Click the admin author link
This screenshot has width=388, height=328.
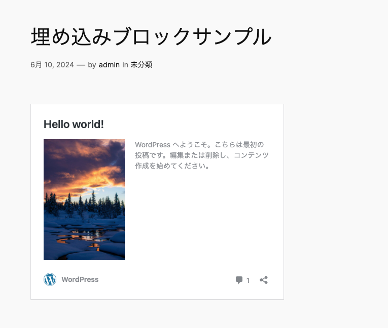(109, 65)
